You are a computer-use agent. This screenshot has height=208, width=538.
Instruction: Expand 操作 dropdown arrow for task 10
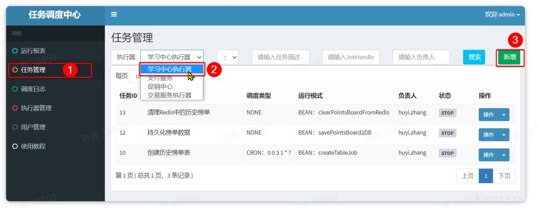tap(504, 155)
